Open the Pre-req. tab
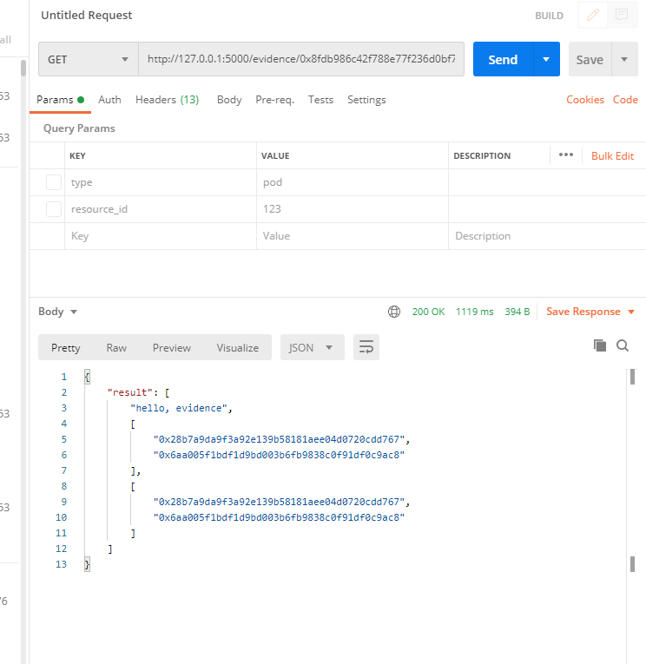Screen dimensions: 646x664 (x=274, y=100)
